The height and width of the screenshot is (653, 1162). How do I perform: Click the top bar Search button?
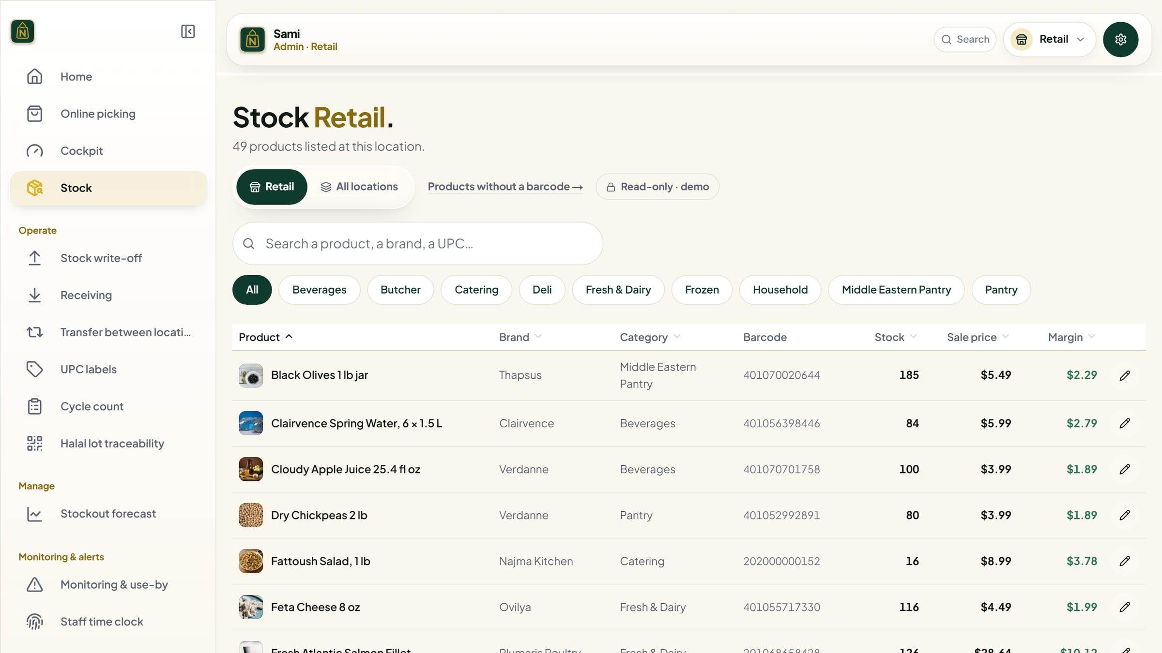964,39
